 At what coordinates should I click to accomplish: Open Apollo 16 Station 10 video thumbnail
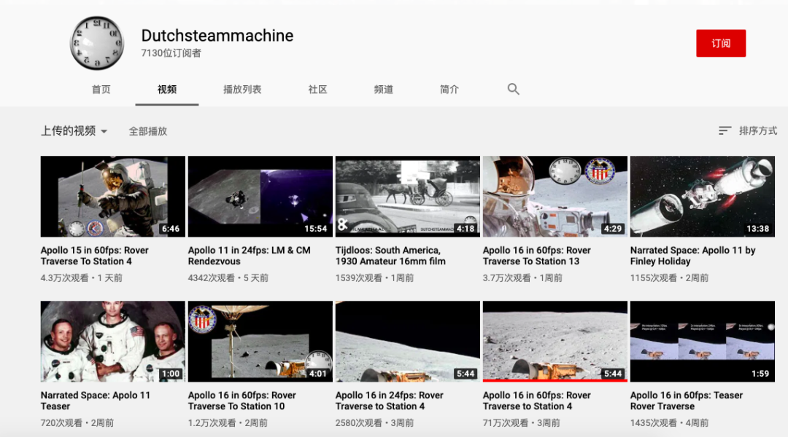260,341
